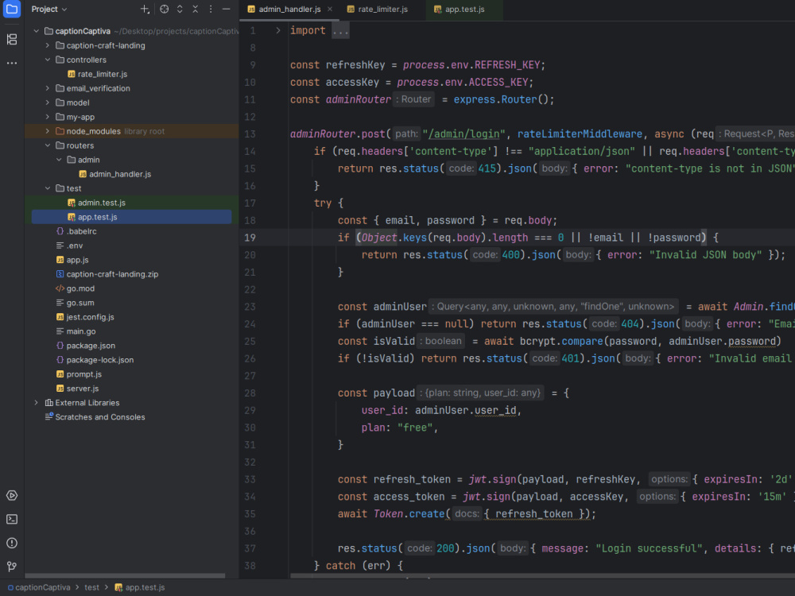
Task: Open the Git tool window
Action: [x=12, y=566]
